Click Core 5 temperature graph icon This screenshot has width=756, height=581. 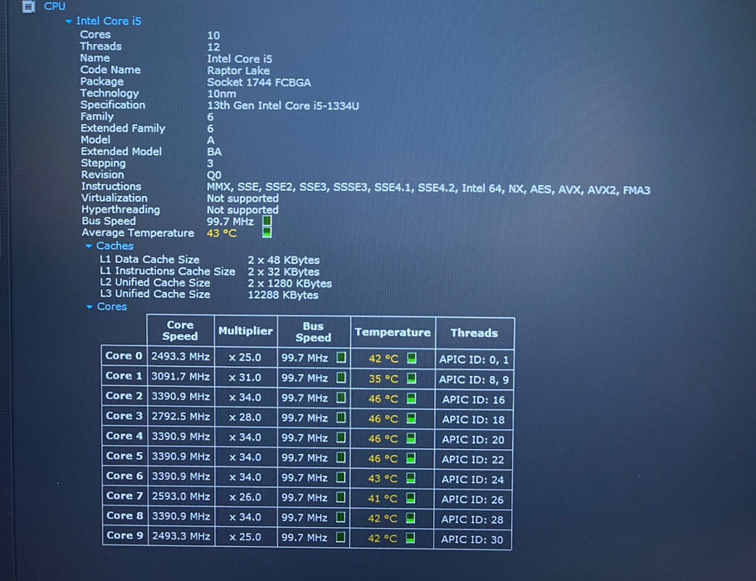(x=411, y=458)
